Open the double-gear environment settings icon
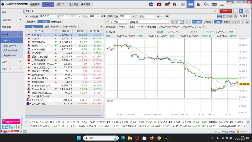This screenshot has height=142, width=252. click(206, 4)
